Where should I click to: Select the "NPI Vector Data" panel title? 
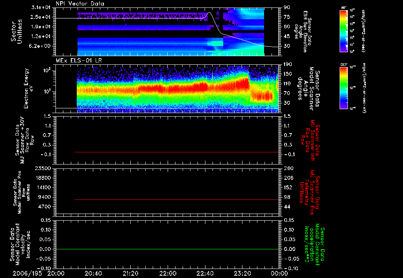pos(80,4)
